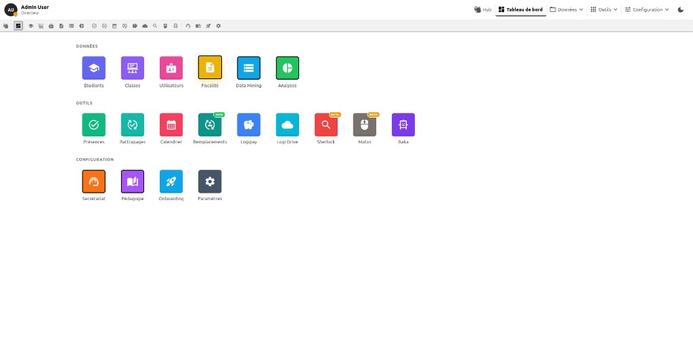This screenshot has height=349, width=693.
Task: Open the Analyses pie chart tile
Action: click(x=287, y=68)
